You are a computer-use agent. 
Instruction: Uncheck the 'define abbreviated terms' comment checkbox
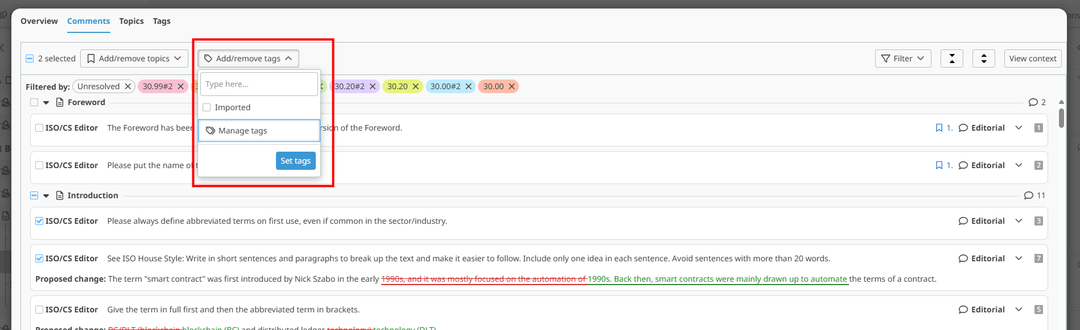click(x=39, y=221)
